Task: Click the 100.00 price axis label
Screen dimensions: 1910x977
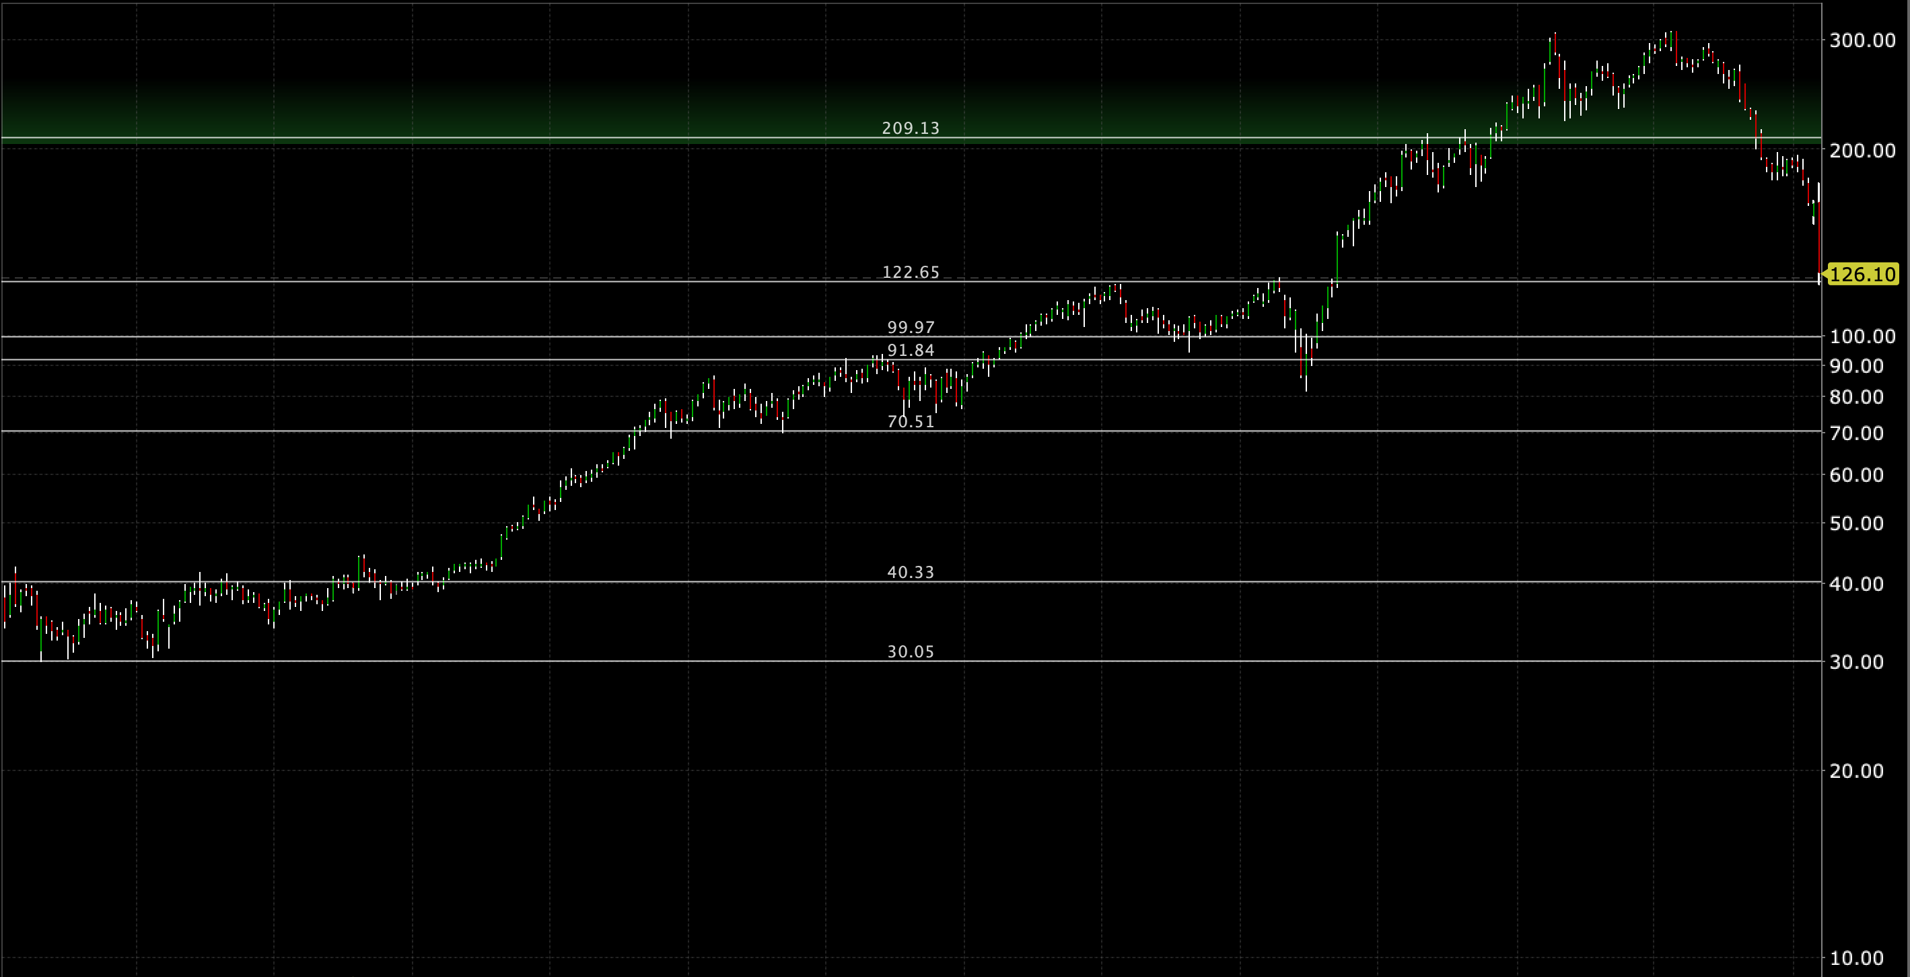Action: tap(1862, 336)
